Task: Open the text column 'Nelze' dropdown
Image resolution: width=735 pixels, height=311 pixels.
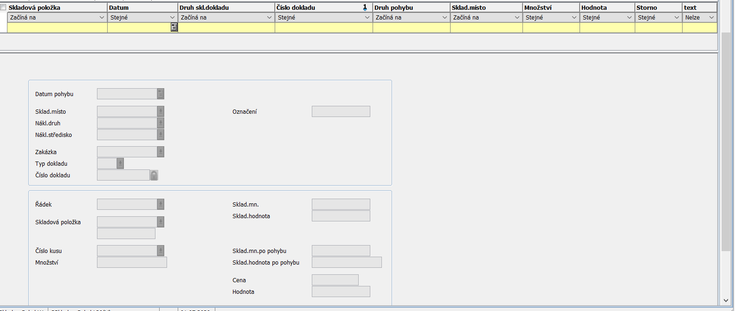Action: click(x=711, y=18)
